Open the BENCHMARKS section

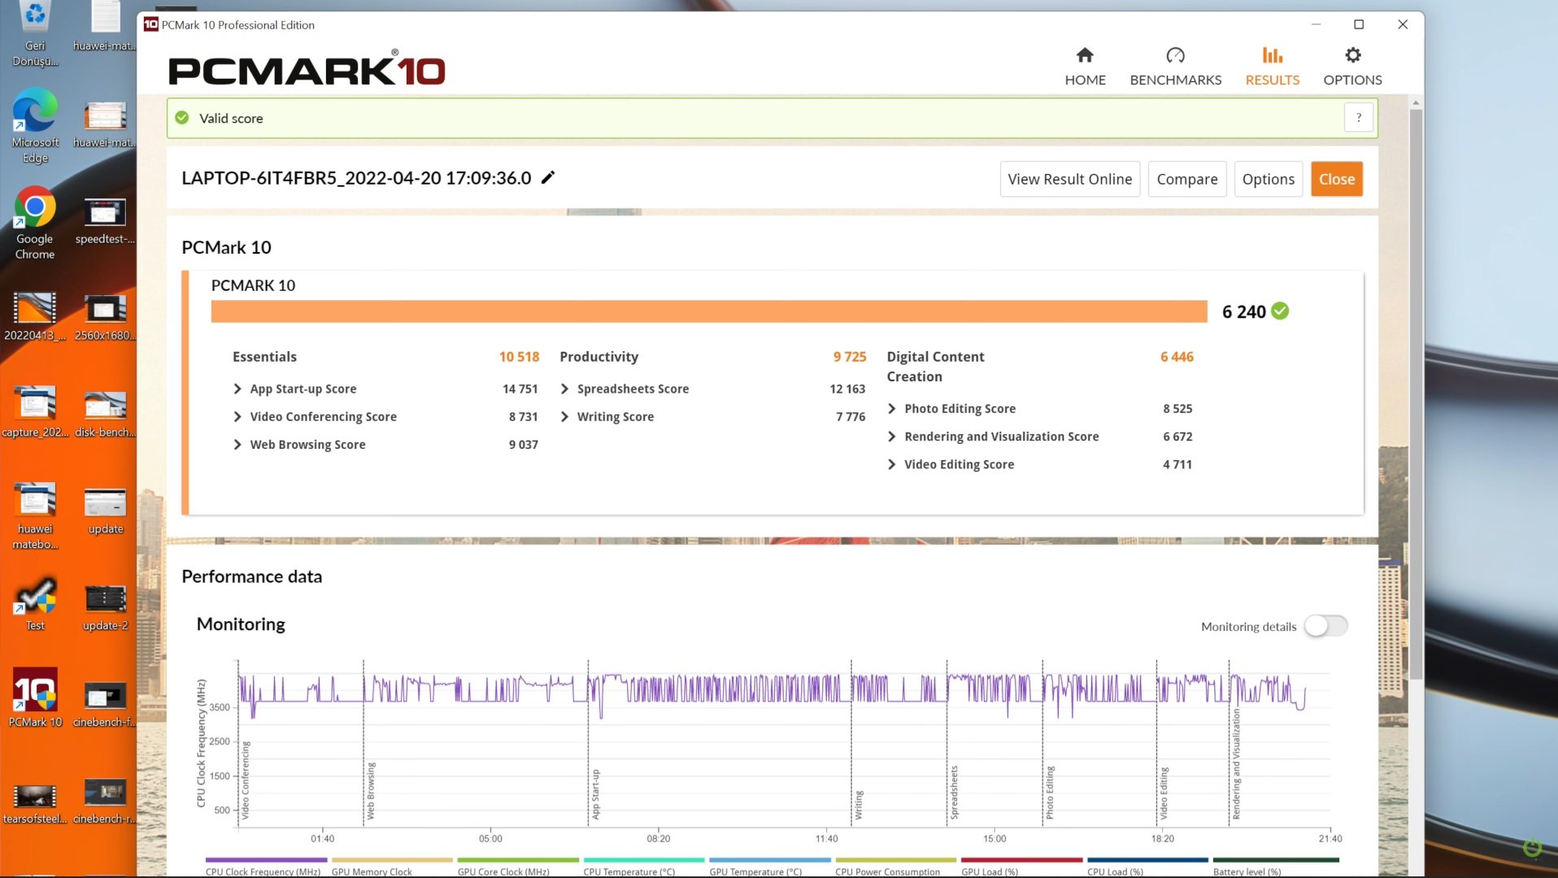[x=1175, y=67]
